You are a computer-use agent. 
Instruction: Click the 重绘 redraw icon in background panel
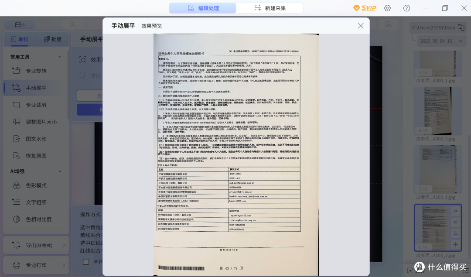[x=82, y=76]
